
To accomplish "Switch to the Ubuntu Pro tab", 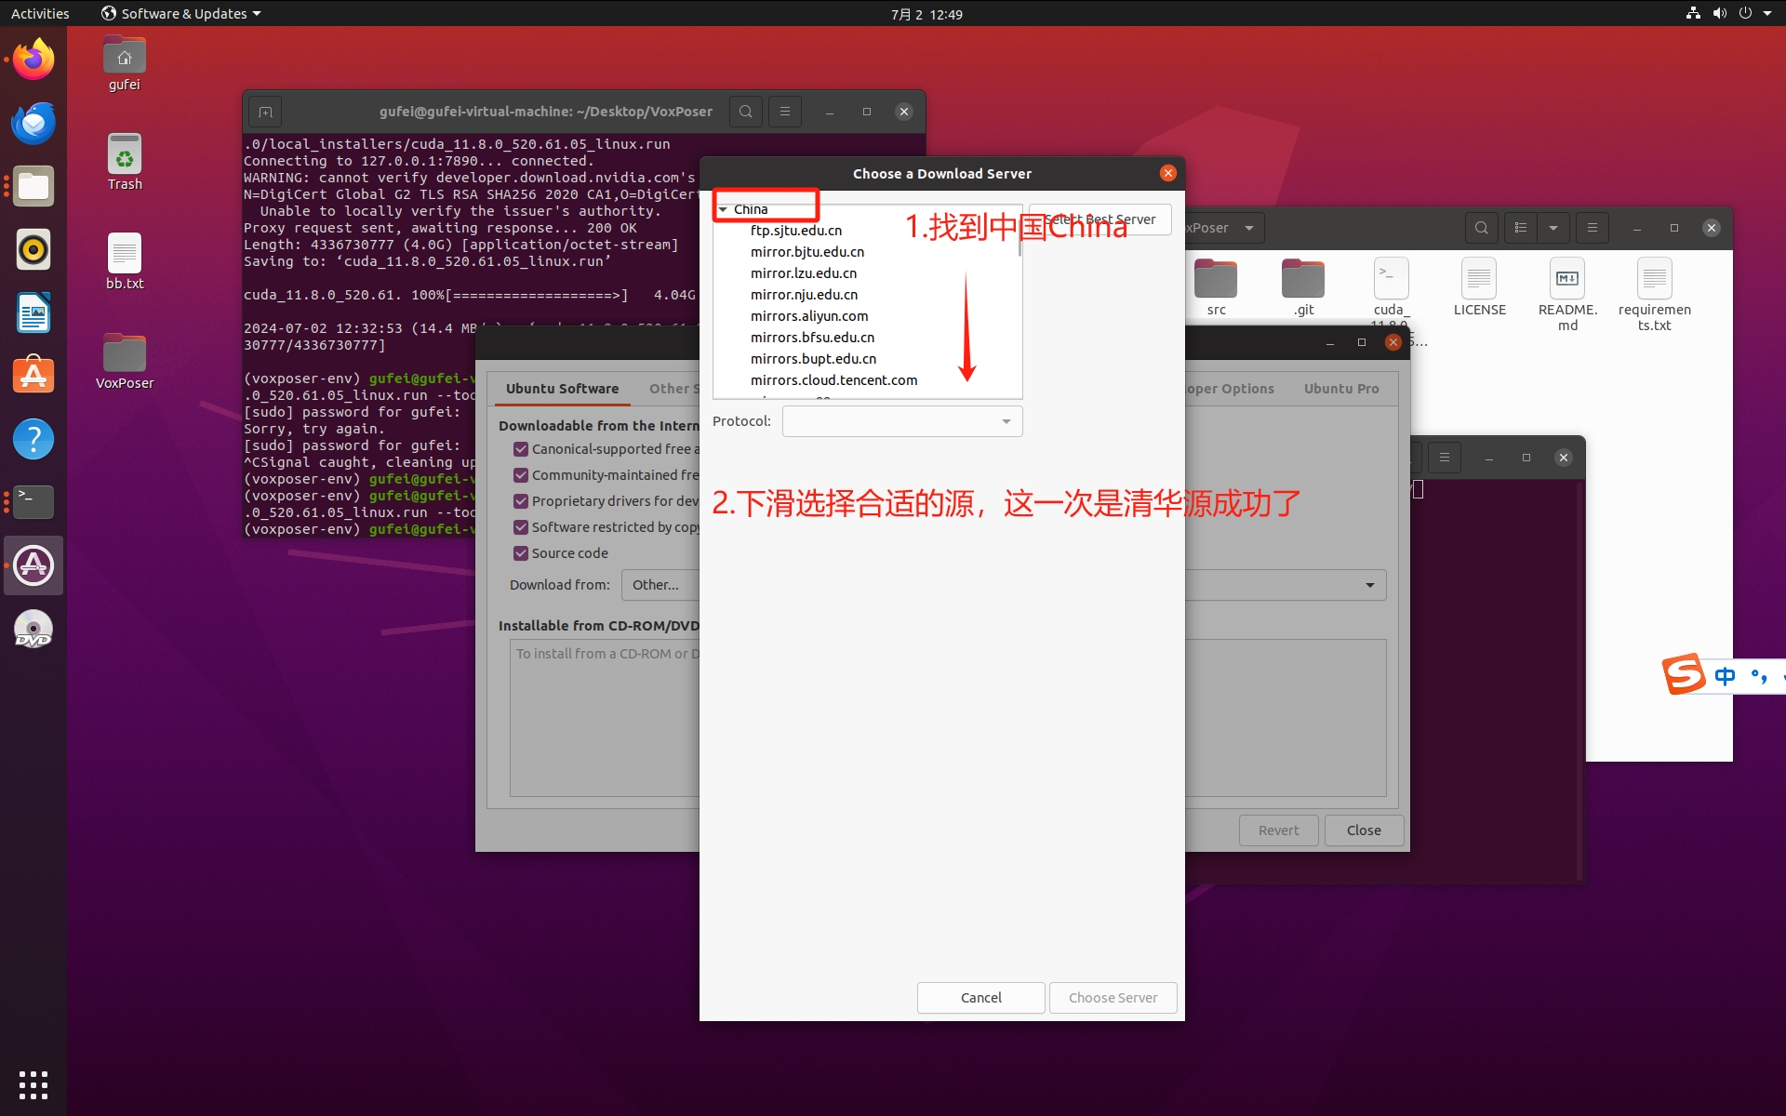I will 1340,389.
